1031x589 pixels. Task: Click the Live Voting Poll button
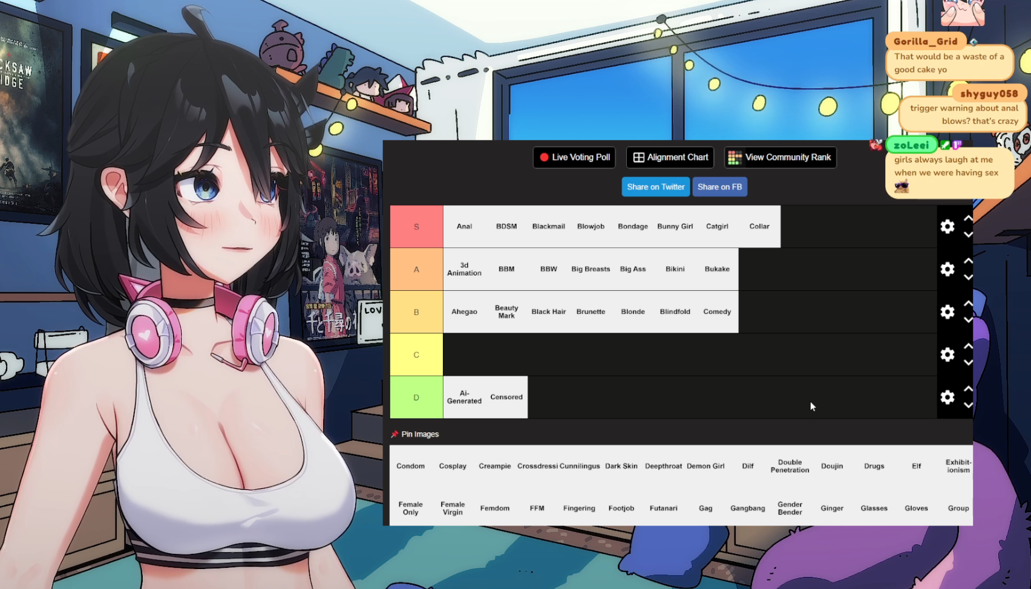(574, 157)
